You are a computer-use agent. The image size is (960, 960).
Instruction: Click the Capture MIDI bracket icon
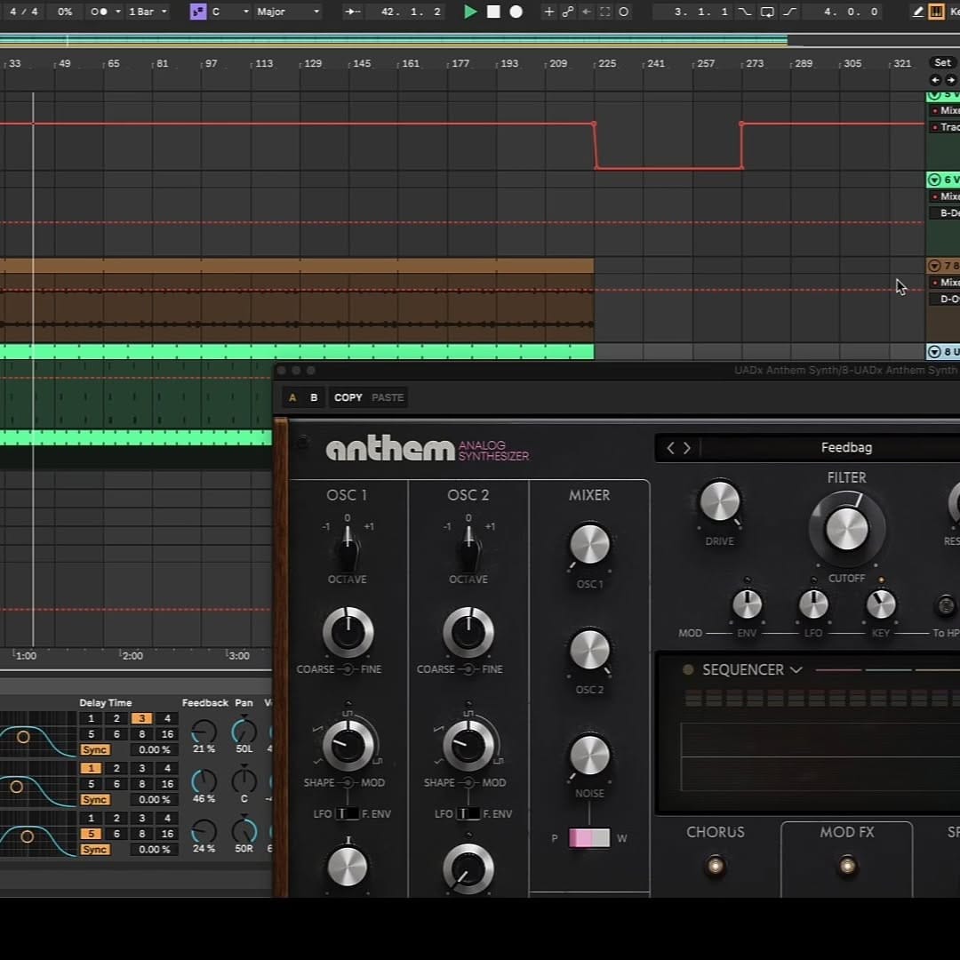pyautogui.click(x=605, y=12)
